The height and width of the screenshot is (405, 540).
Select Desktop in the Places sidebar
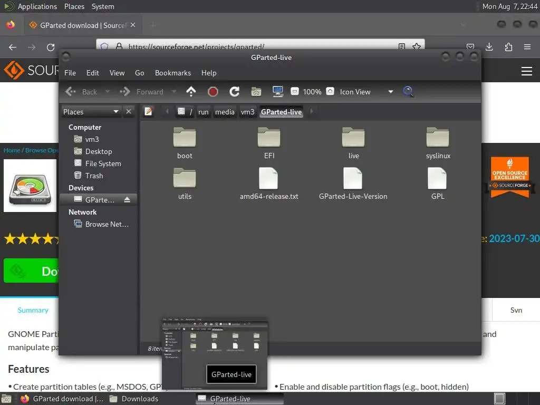[98, 151]
